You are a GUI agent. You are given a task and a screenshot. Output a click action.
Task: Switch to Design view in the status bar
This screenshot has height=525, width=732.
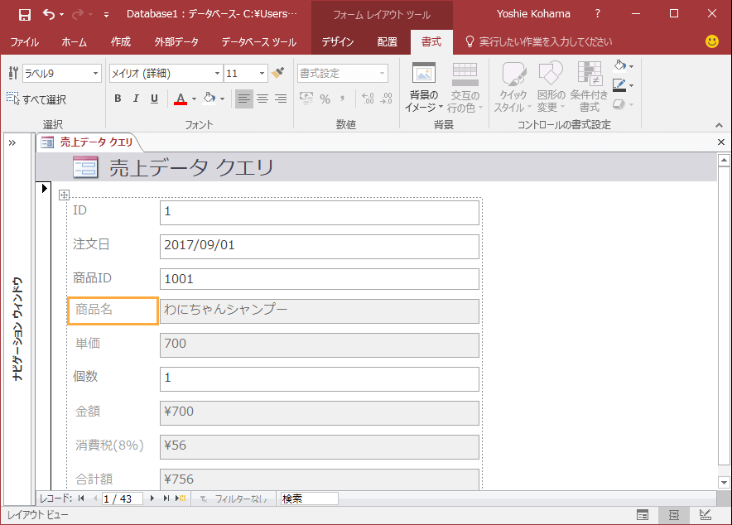tap(705, 515)
